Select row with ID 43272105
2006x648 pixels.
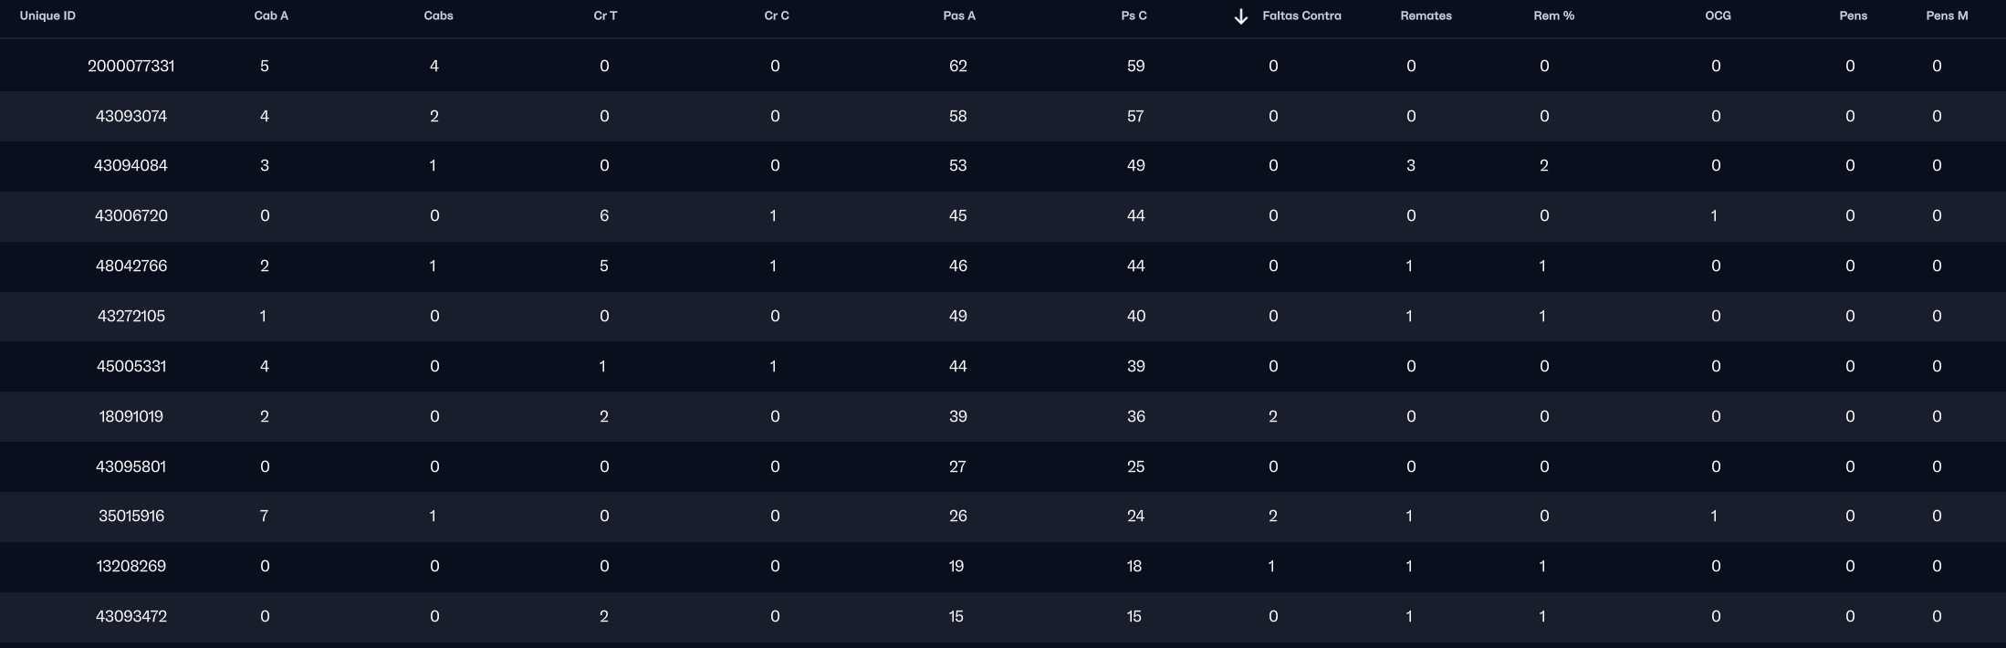(x=1003, y=317)
